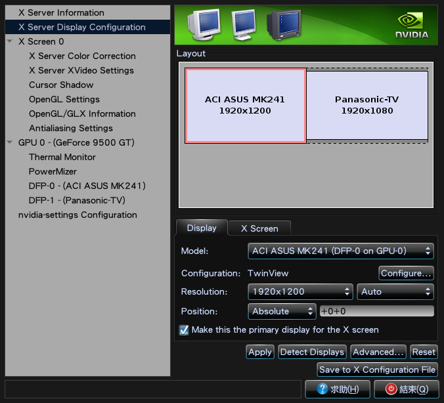Click the 結束(Q) quit button
This screenshot has width=444, height=403.
tap(407, 389)
